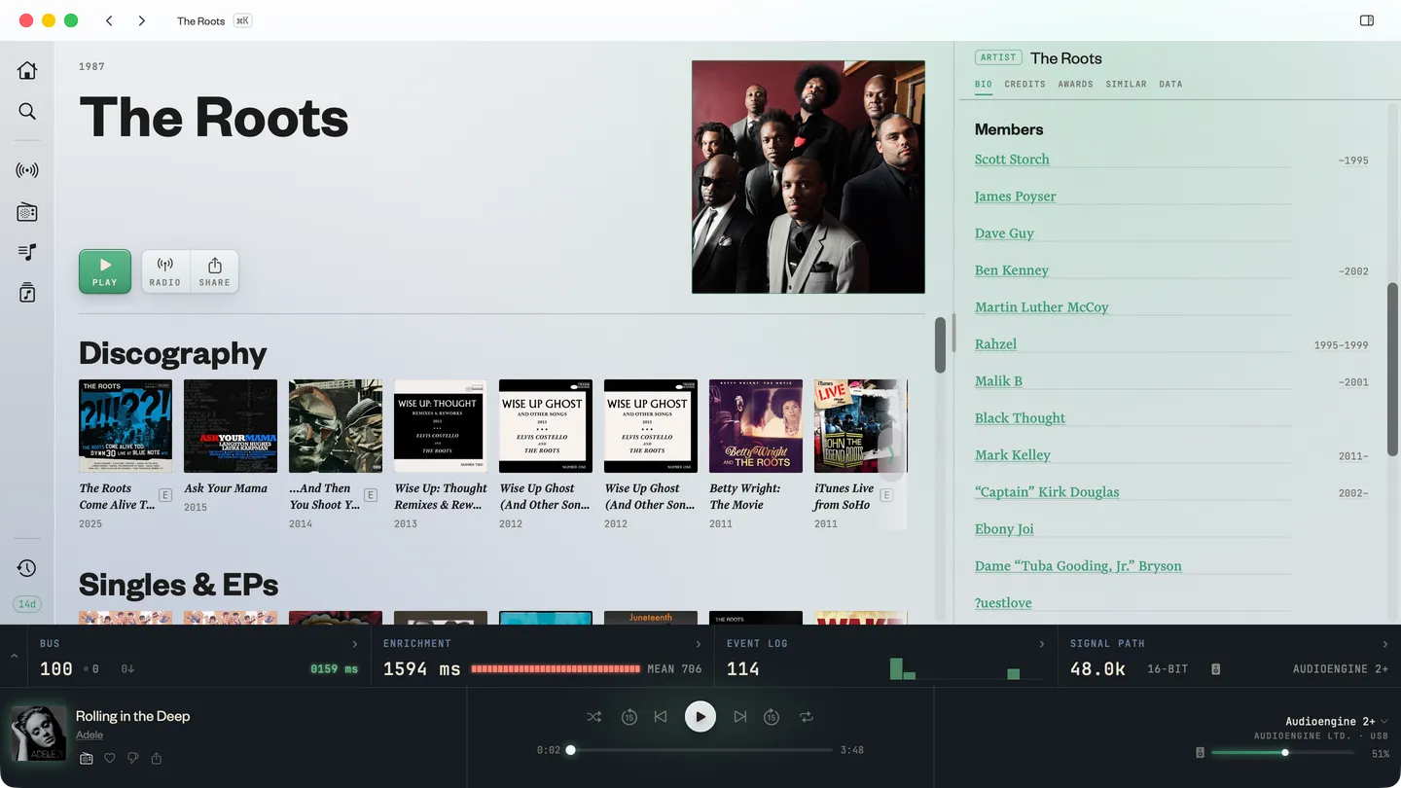This screenshot has width=1401, height=788.
Task: Open the live broadcast sidebar icon
Action: pos(27,170)
